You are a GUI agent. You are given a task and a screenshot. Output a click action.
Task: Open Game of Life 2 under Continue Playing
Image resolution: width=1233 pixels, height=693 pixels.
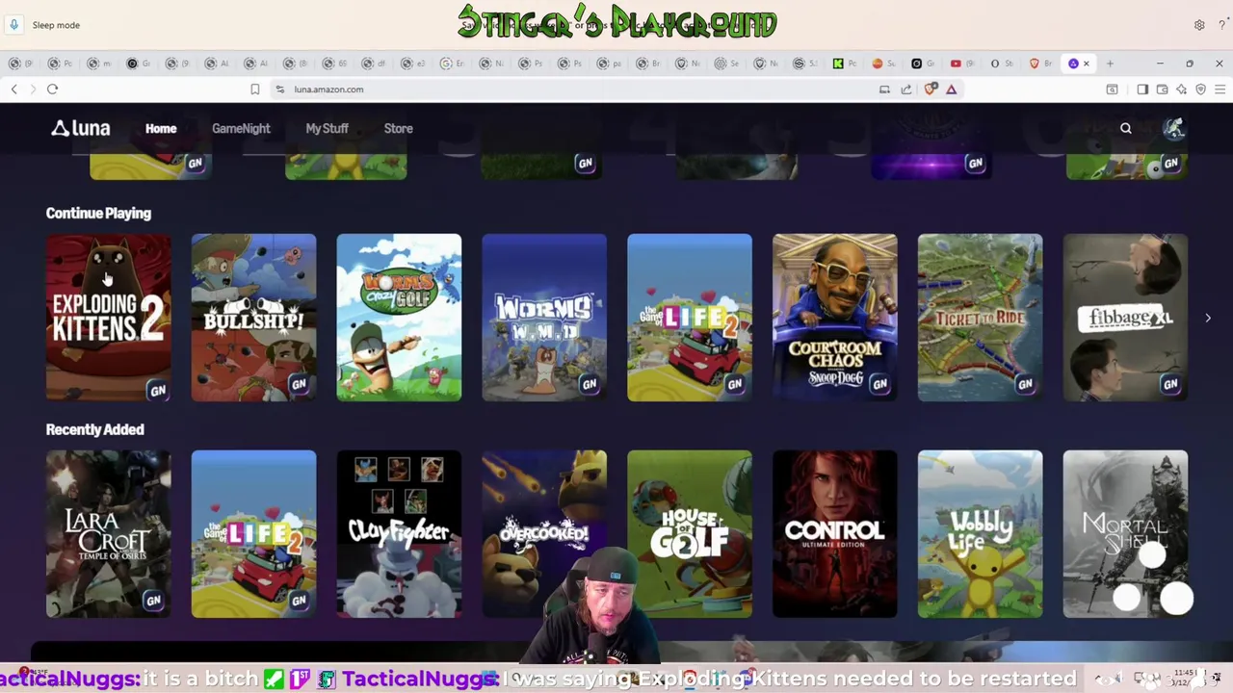point(690,317)
